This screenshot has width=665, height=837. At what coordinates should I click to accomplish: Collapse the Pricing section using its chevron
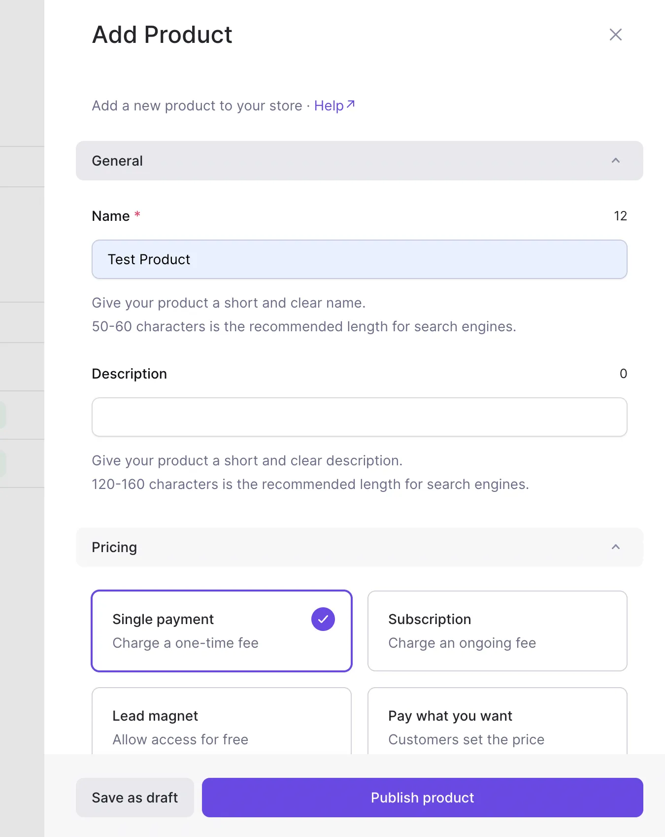[x=615, y=547]
